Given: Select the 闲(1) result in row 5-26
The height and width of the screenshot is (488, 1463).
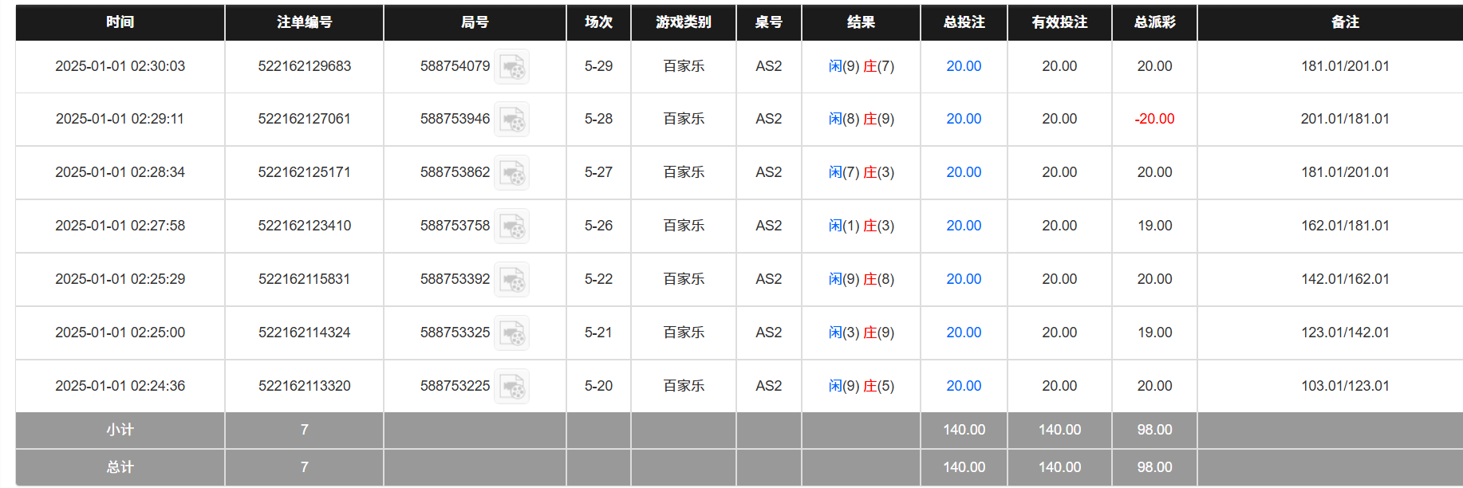Looking at the screenshot, I should pos(842,226).
